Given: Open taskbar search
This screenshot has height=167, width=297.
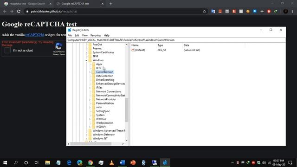Looking at the screenshot, I should pyautogui.click(x=16, y=163).
